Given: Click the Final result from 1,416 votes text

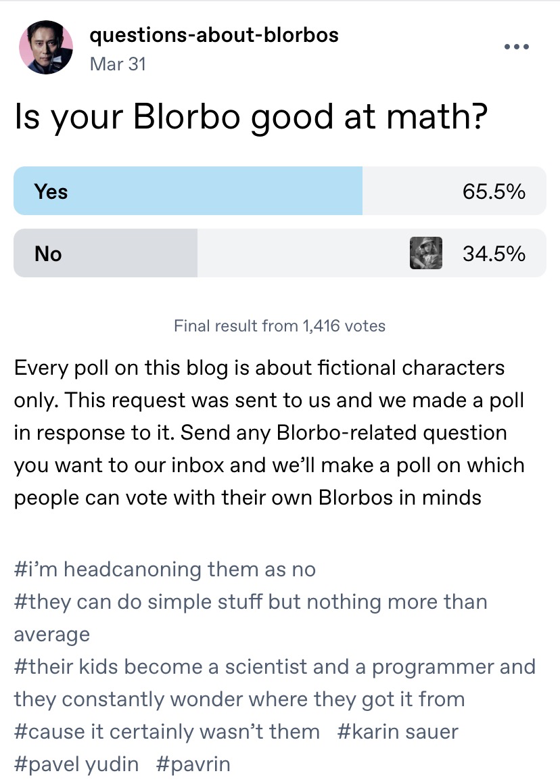Looking at the screenshot, I should [x=279, y=326].
